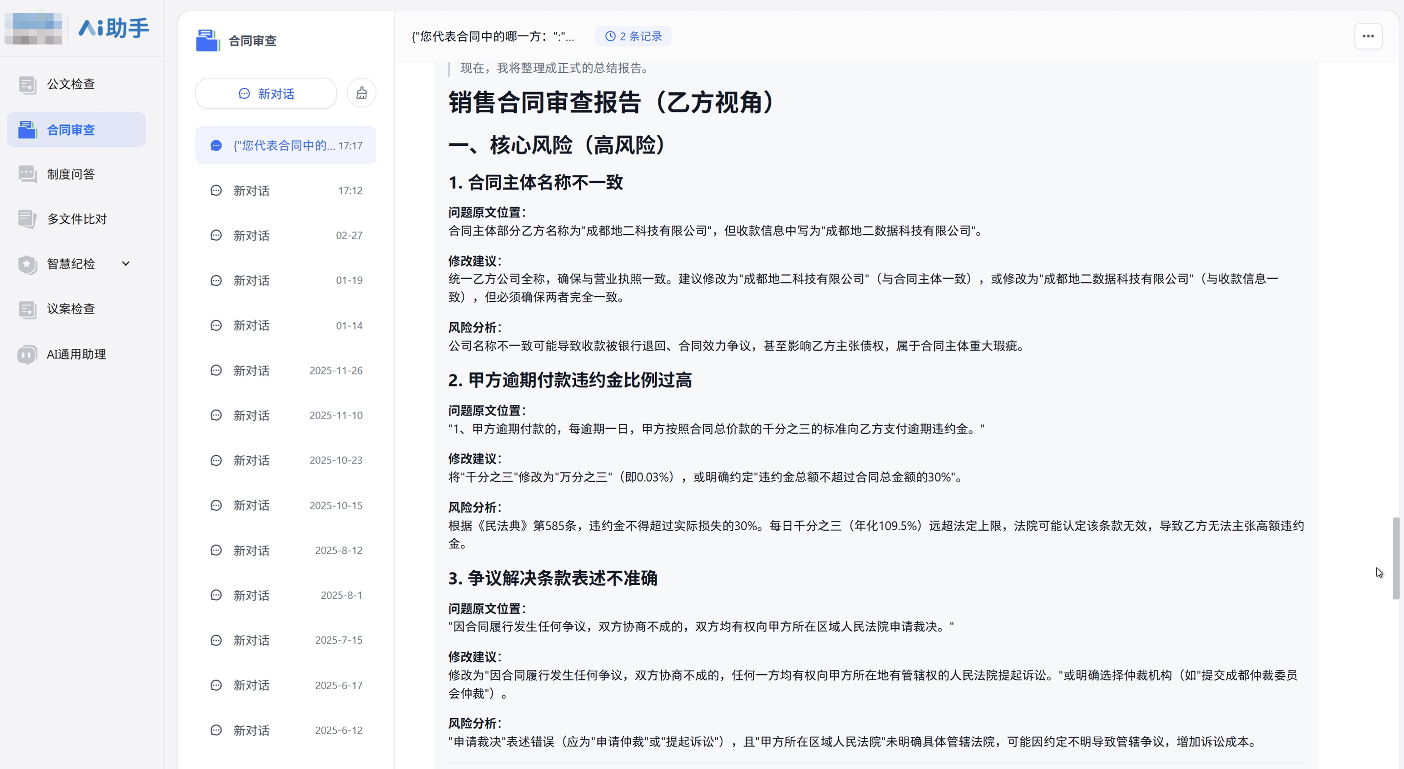Click chat icon of the 02-27 新对话
This screenshot has width=1404, height=769.
[217, 236]
